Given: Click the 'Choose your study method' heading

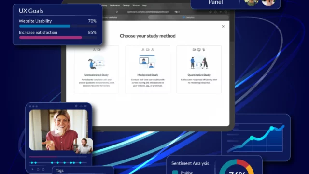Looking at the screenshot, I should pos(148,36).
